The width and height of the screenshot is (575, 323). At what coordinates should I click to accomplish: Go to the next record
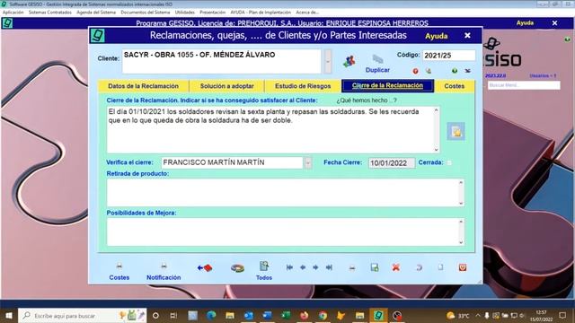pos(315,267)
